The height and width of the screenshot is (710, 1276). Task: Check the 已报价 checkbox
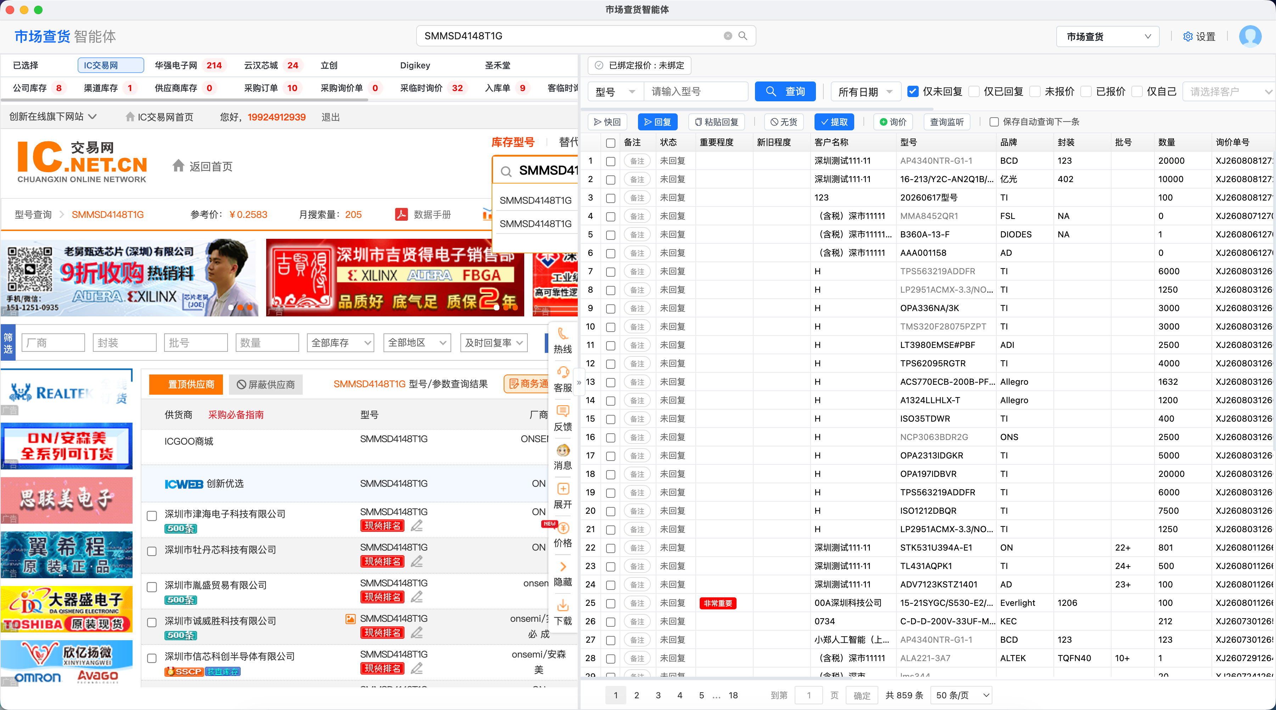[x=1086, y=92]
